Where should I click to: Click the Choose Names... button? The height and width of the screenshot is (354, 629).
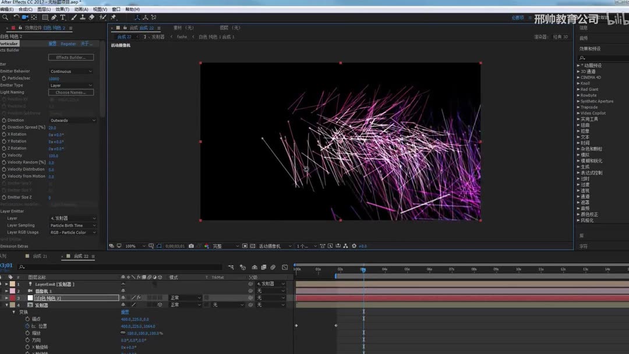point(71,93)
